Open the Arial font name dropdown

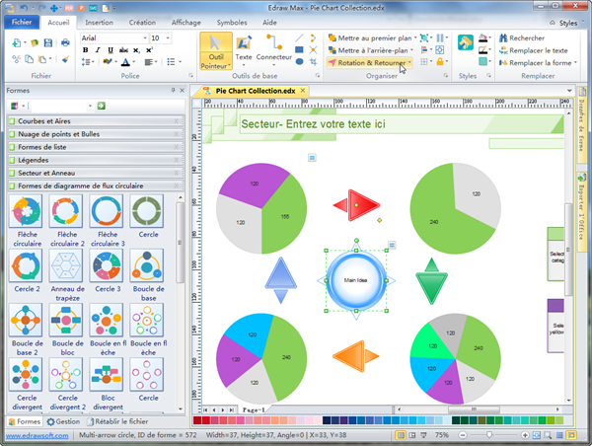tap(145, 38)
